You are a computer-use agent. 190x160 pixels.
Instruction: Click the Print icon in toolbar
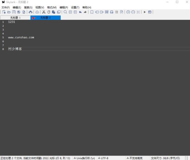(x=31, y=12)
